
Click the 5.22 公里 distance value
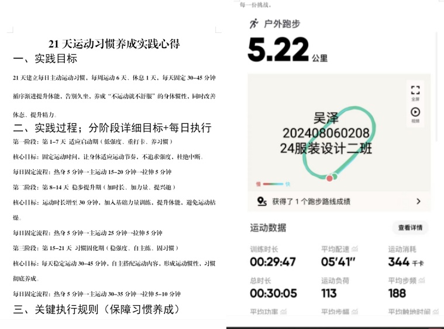[278, 50]
